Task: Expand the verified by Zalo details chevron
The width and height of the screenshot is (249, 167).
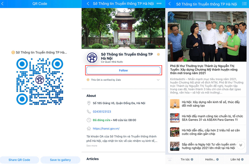Action: tap(158, 80)
